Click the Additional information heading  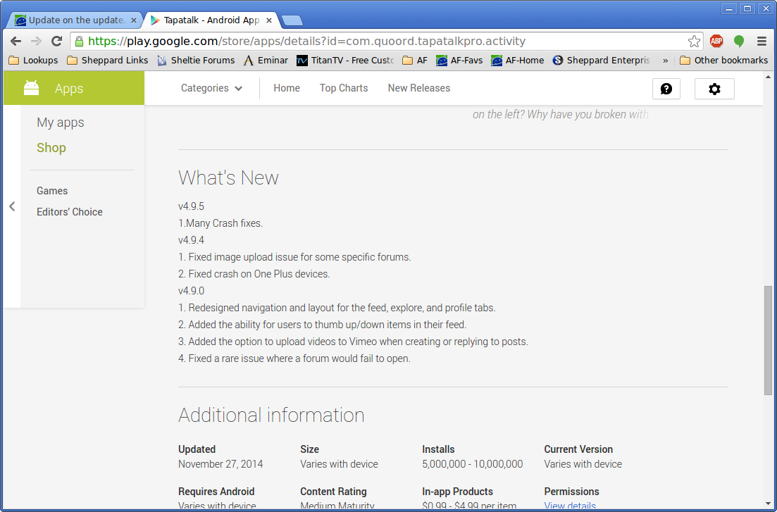[x=271, y=415]
